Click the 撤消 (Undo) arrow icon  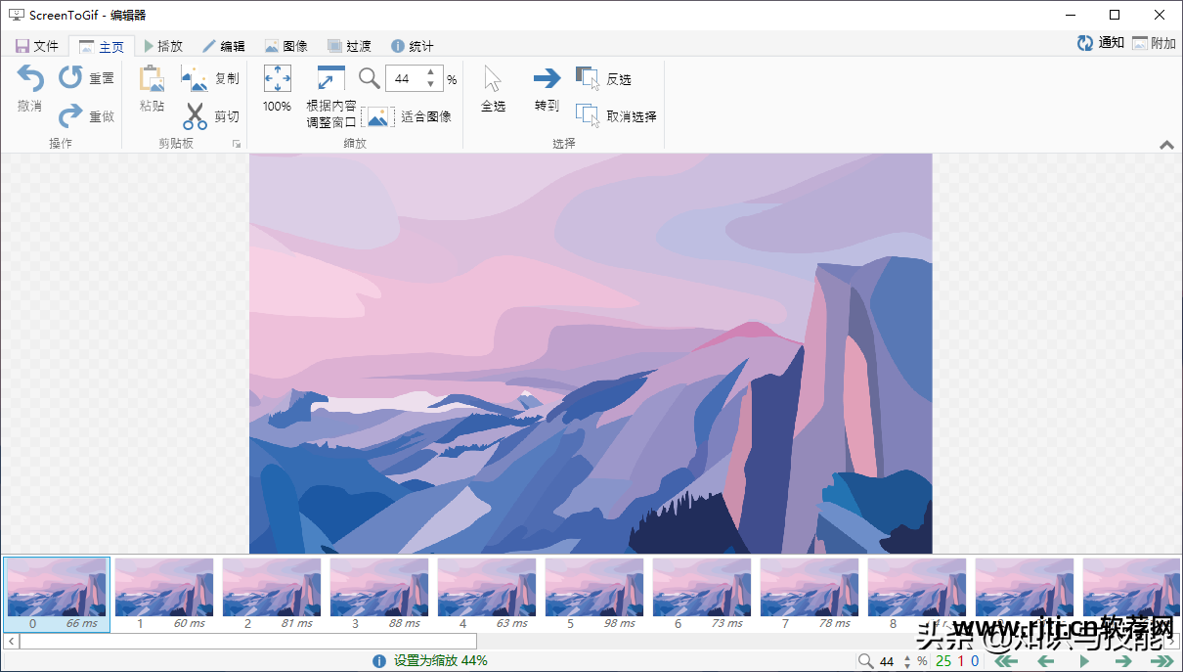[30, 79]
